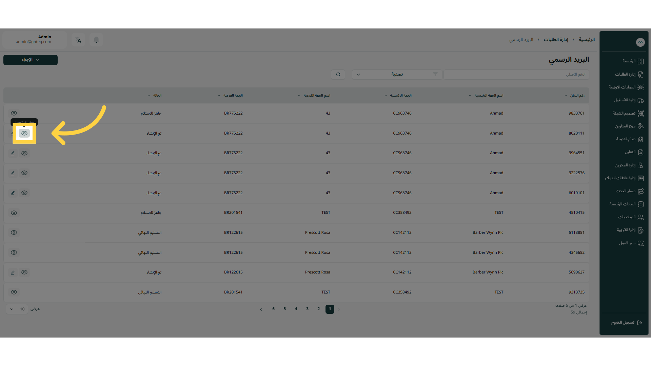
Task: Edit the row numbered 3964551
Action: click(13, 153)
